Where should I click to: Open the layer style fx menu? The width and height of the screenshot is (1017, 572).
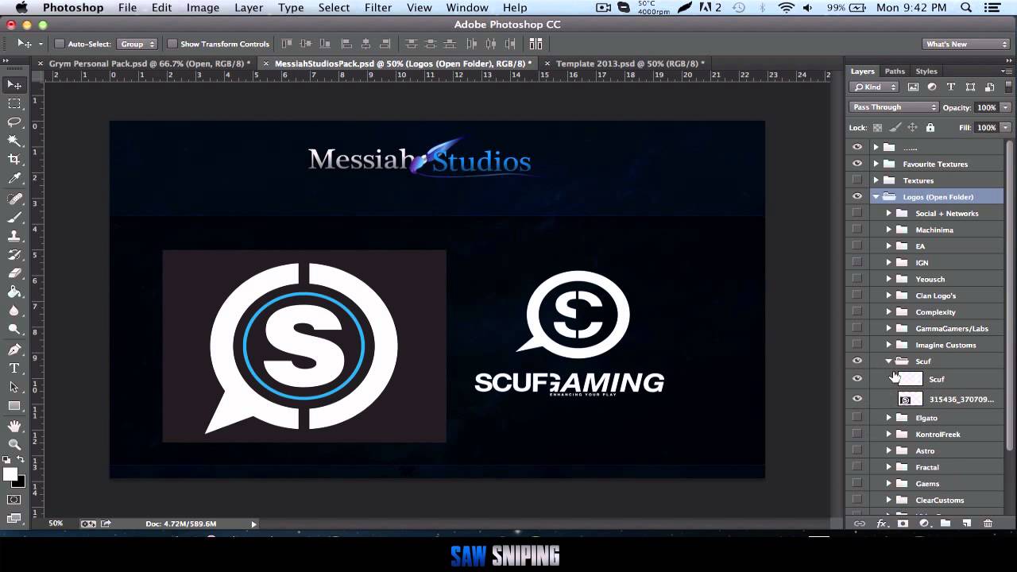(881, 524)
